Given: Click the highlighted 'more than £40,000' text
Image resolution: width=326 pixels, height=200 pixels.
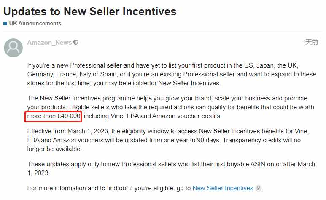Looking at the screenshot, I should [54, 116].
